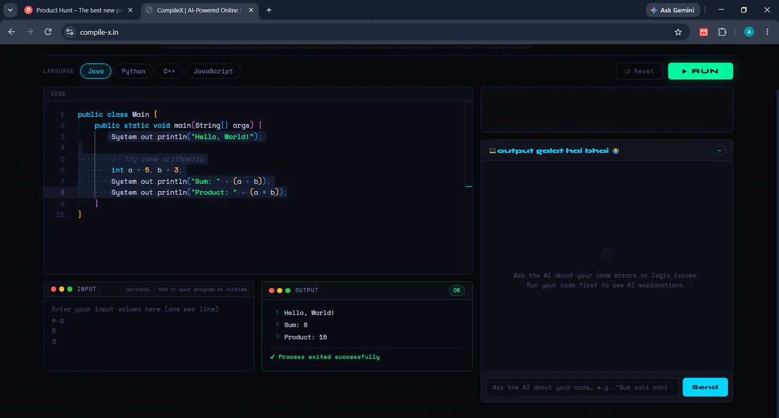The height and width of the screenshot is (418, 779).
Task: Click the Sum println code line
Action: click(x=190, y=181)
